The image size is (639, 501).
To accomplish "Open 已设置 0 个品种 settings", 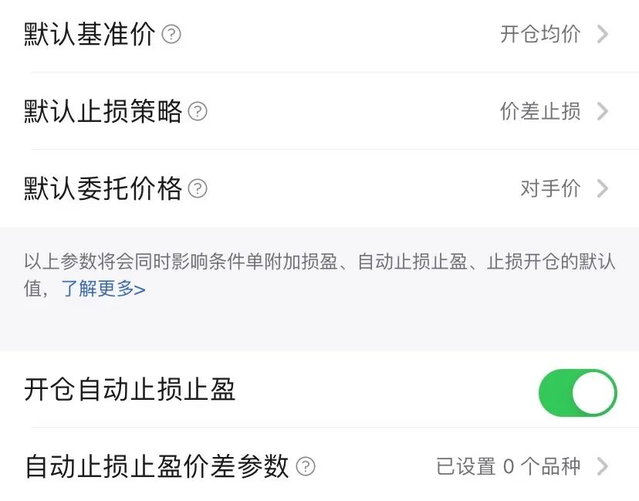I will tap(509, 467).
